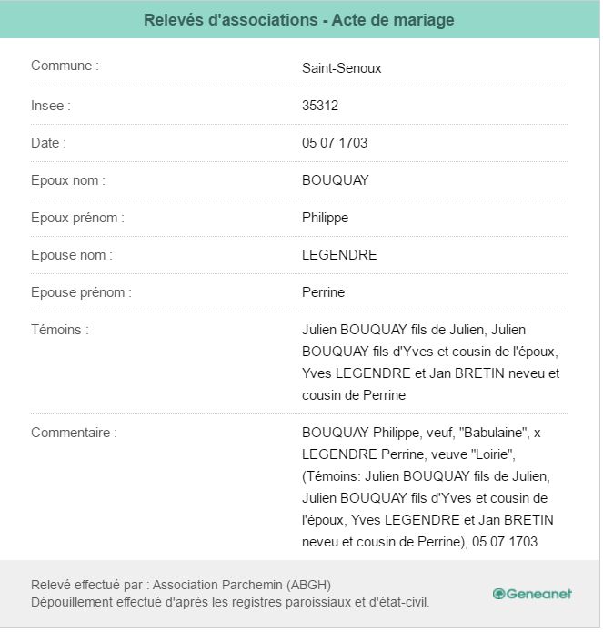
Task: Click the groom surname BOUQUAY
Action: pyautogui.click(x=336, y=180)
